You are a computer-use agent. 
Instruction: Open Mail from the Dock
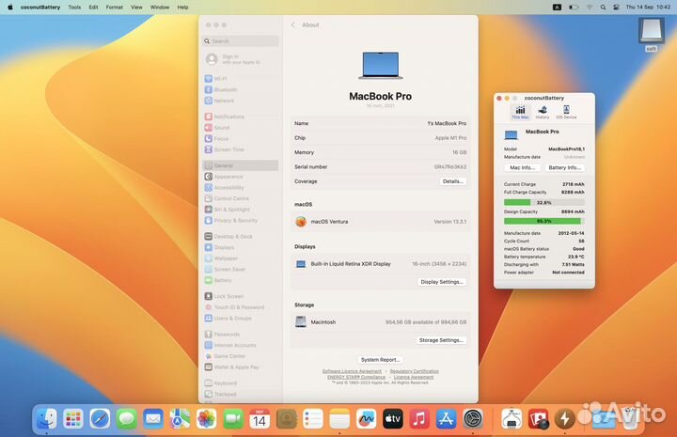[x=153, y=418]
